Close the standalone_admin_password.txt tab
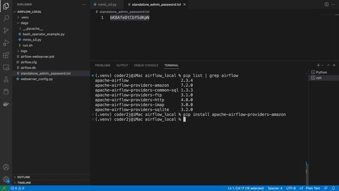The height and width of the screenshot is (191, 339). click(x=184, y=5)
